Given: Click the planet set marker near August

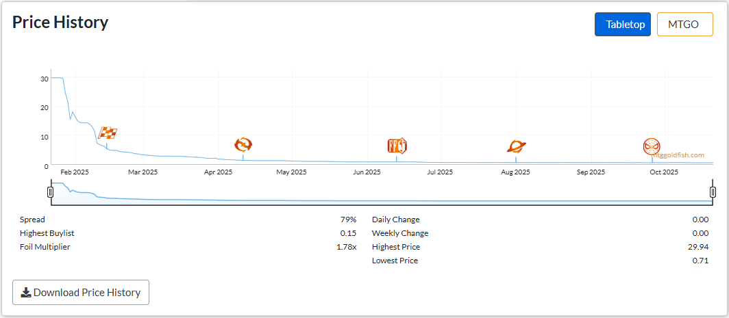Looking at the screenshot, I should tap(516, 147).
